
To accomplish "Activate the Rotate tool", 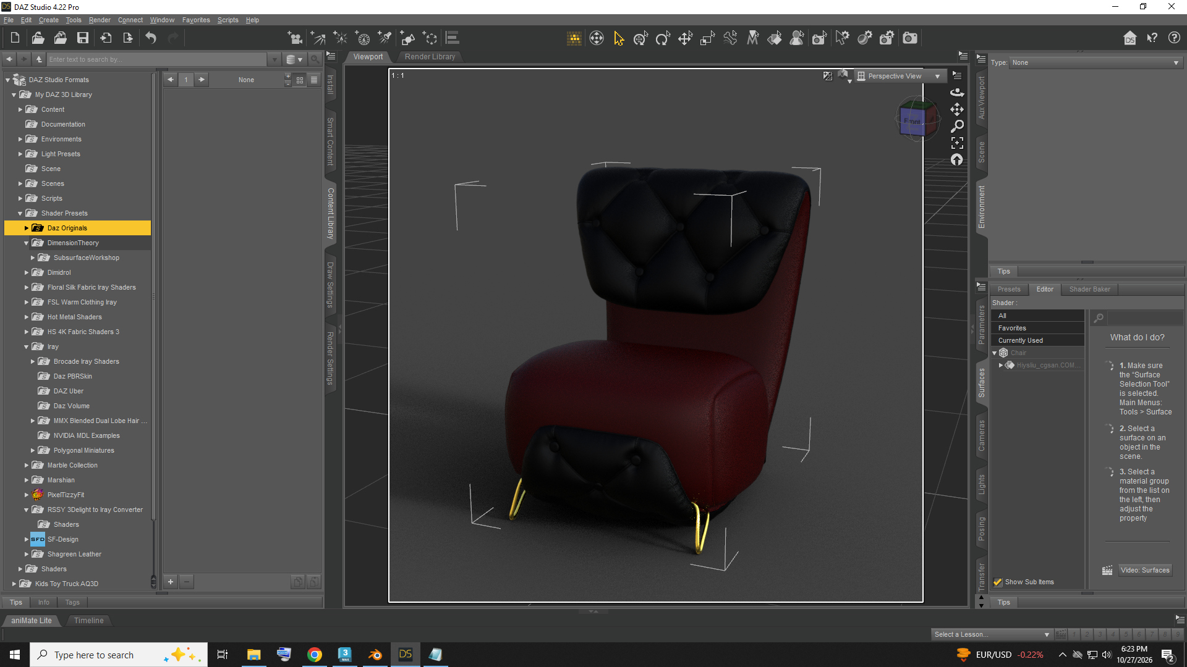I will (x=663, y=38).
